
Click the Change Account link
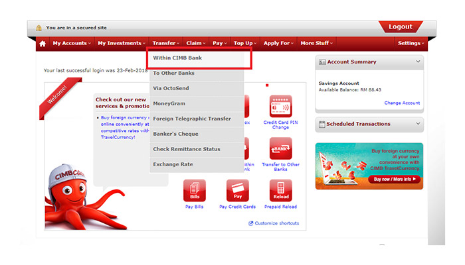(402, 103)
